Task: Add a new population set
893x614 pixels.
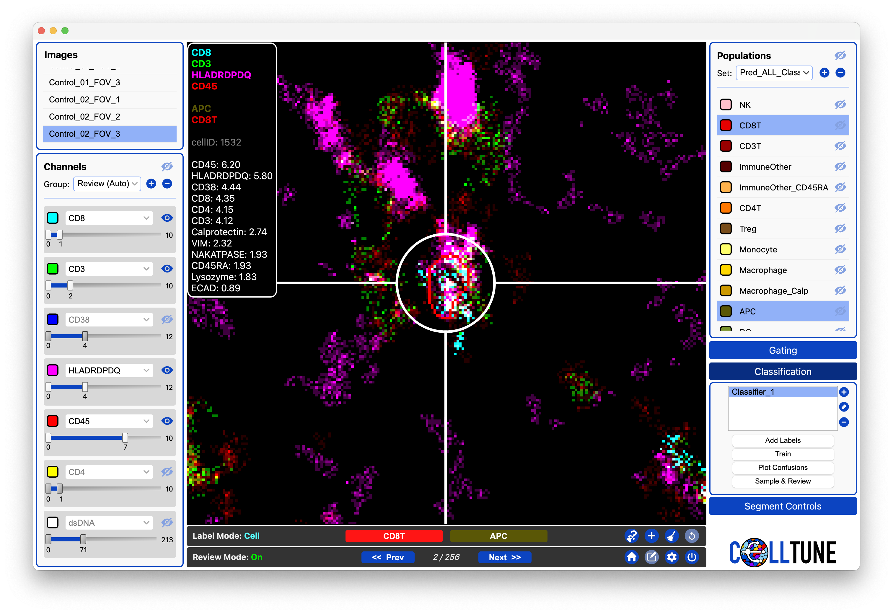Action: [824, 73]
